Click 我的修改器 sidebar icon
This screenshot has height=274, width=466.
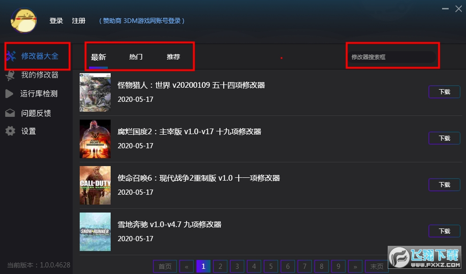[10, 75]
